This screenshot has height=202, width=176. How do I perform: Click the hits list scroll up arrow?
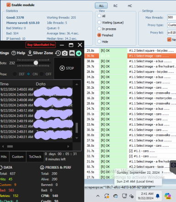coord(77,84)
